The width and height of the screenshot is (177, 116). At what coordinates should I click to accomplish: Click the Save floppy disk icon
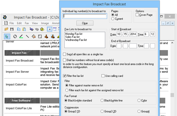pos(12,29)
